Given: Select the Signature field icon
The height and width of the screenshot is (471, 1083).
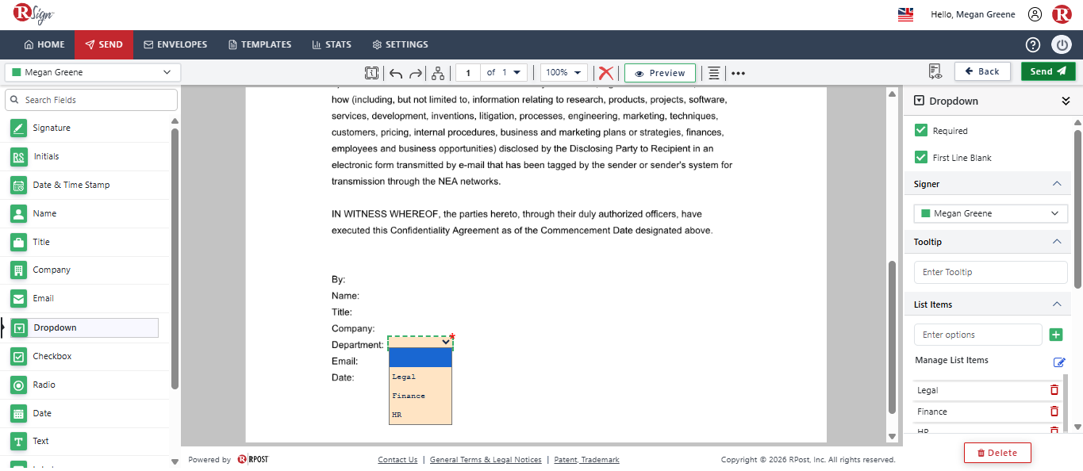Looking at the screenshot, I should [19, 128].
